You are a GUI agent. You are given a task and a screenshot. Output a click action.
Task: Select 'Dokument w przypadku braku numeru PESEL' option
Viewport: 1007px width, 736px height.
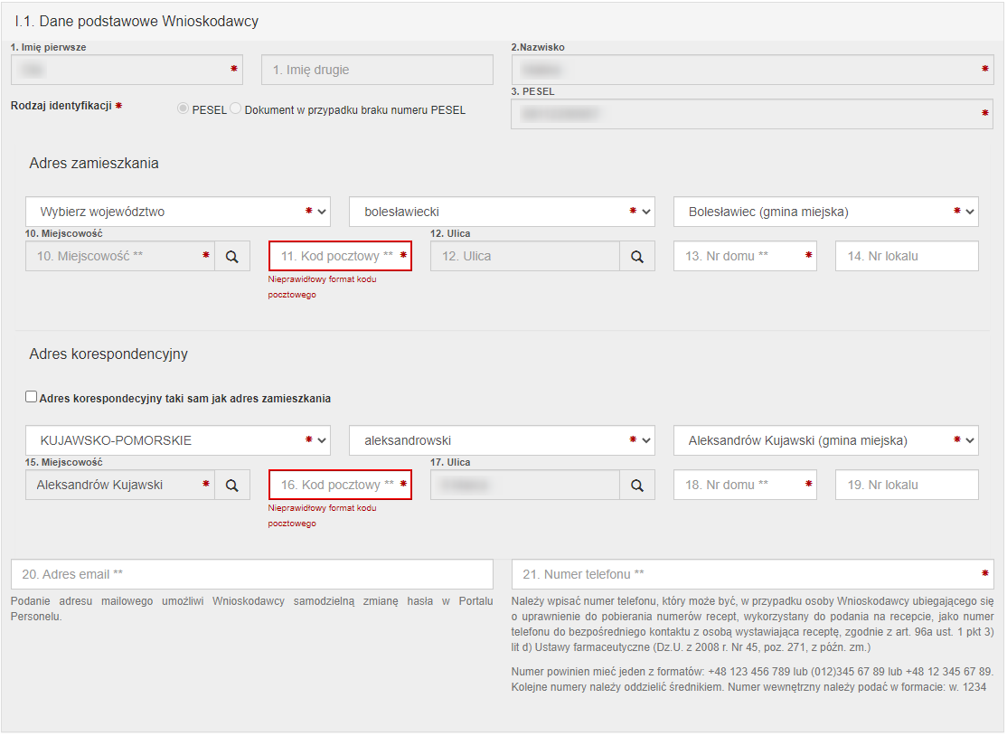pyautogui.click(x=236, y=109)
